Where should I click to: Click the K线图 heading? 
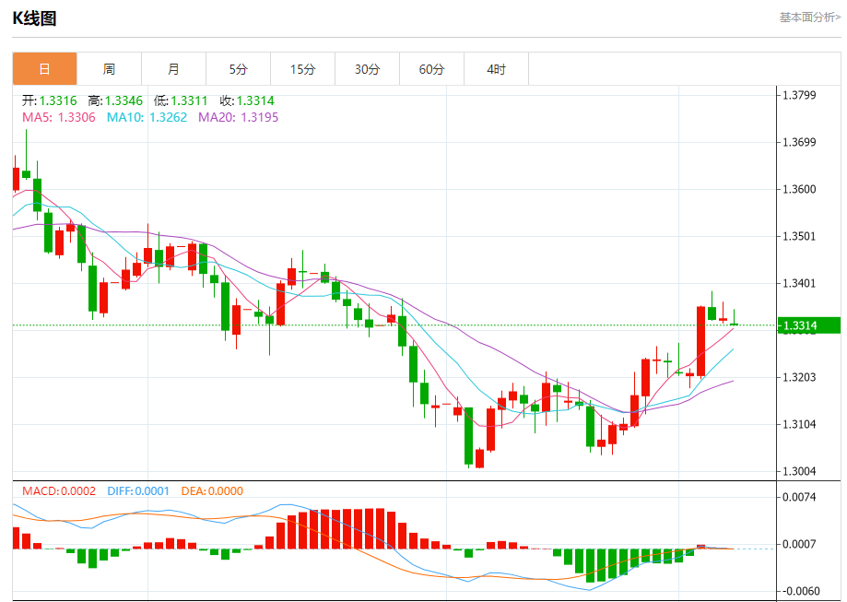(35, 18)
